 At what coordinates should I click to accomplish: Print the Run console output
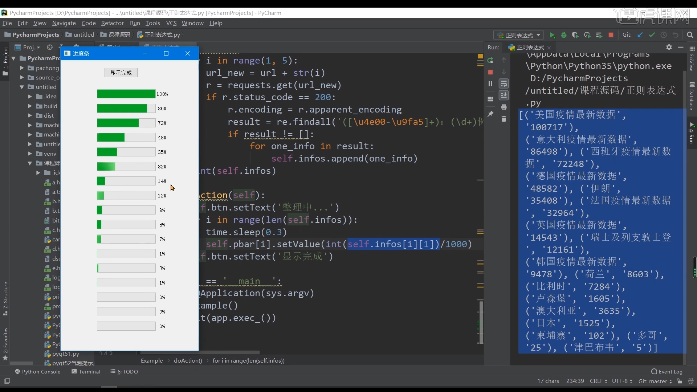coord(504,107)
